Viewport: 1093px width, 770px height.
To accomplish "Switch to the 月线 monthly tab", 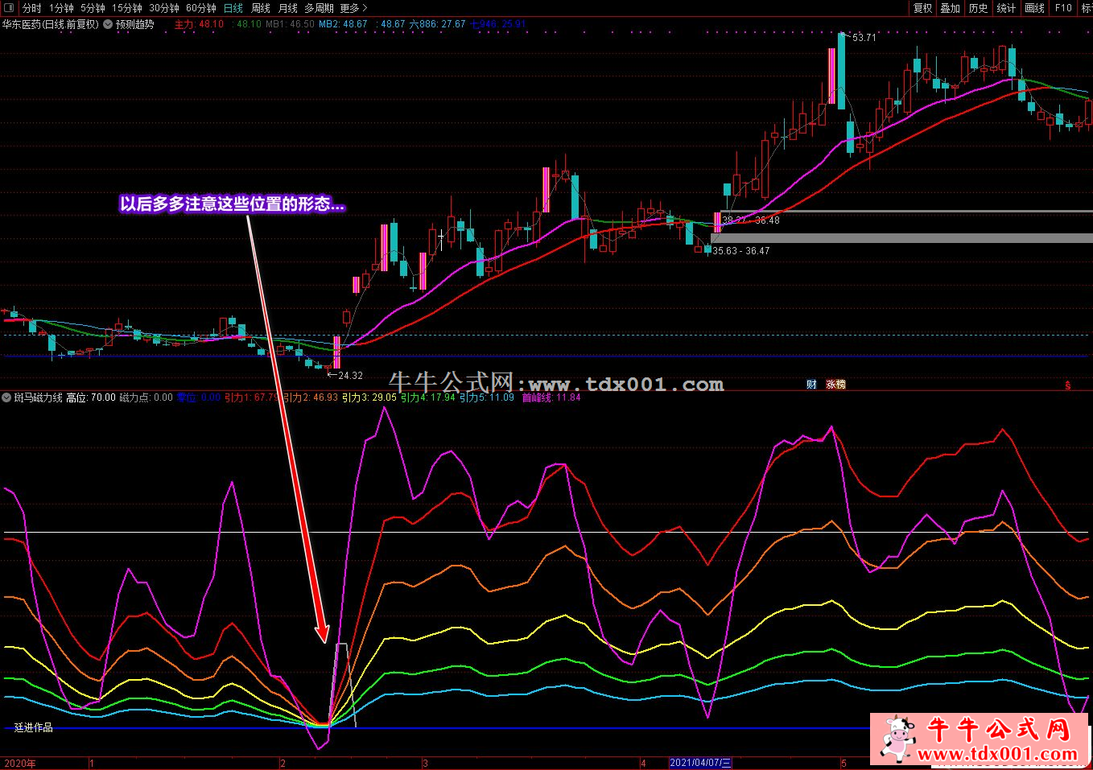I will click(x=287, y=8).
